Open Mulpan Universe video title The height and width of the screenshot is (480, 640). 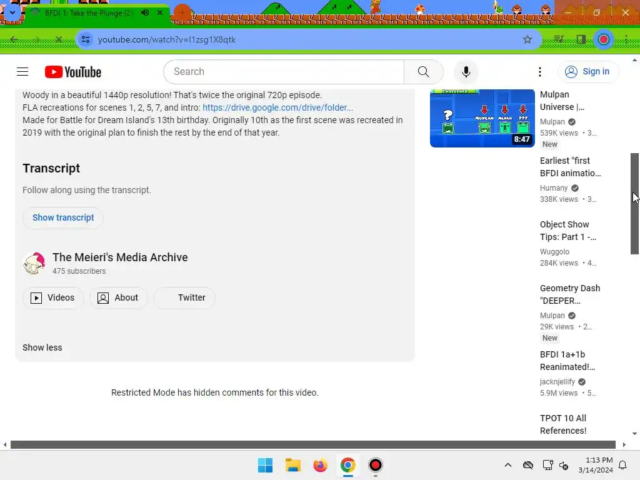(x=562, y=101)
